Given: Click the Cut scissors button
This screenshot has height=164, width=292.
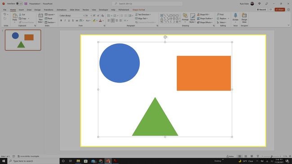Looking at the screenshot, I should (x=22, y=14).
